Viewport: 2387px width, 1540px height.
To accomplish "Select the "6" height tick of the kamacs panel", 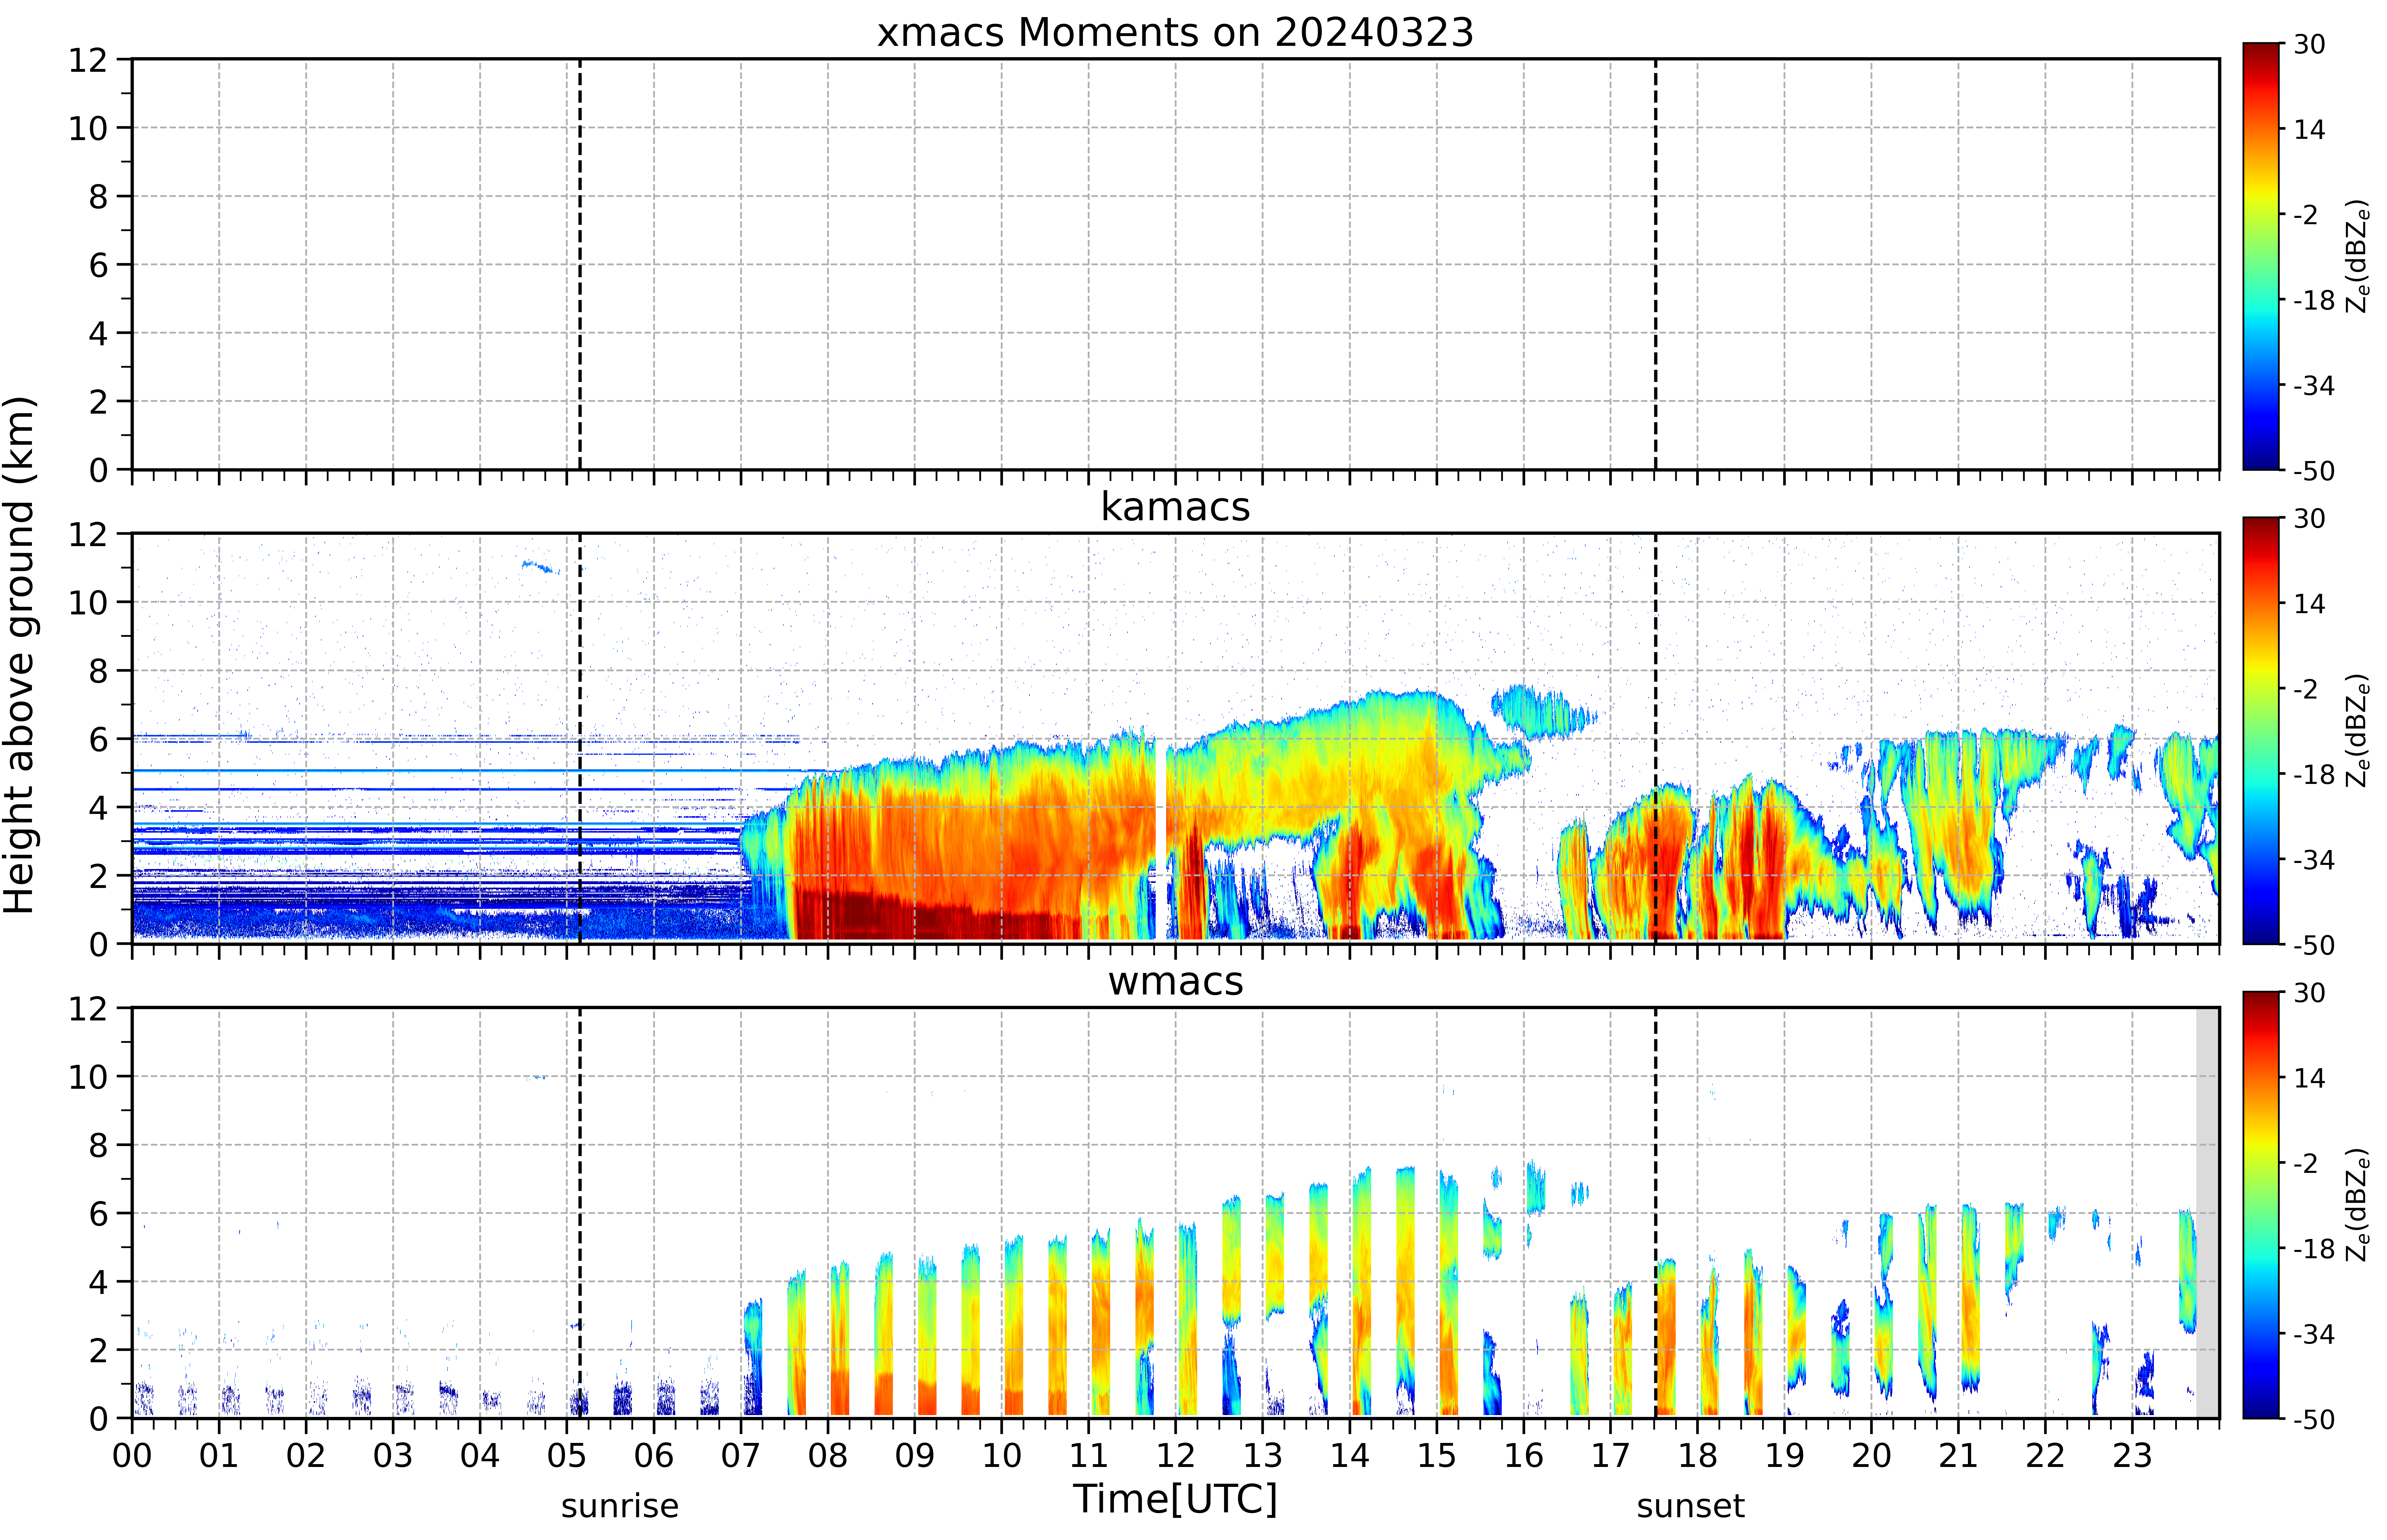I will click(x=98, y=739).
